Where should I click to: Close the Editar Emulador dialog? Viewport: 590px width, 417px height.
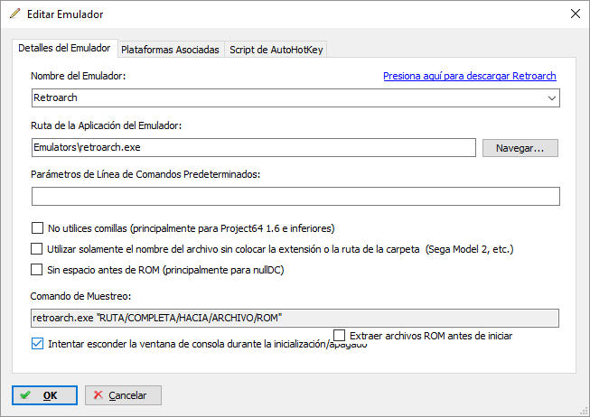[575, 14]
